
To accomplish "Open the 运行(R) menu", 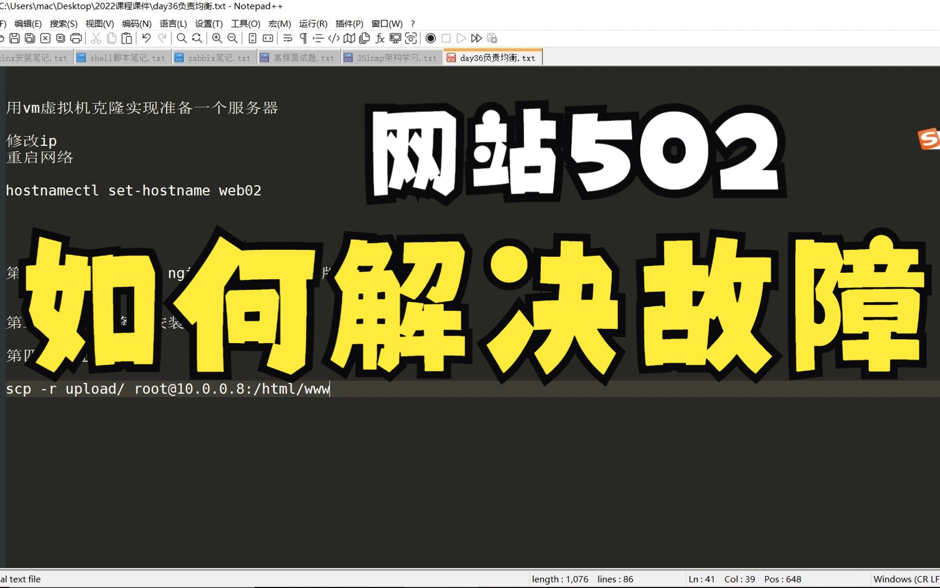I will [313, 23].
